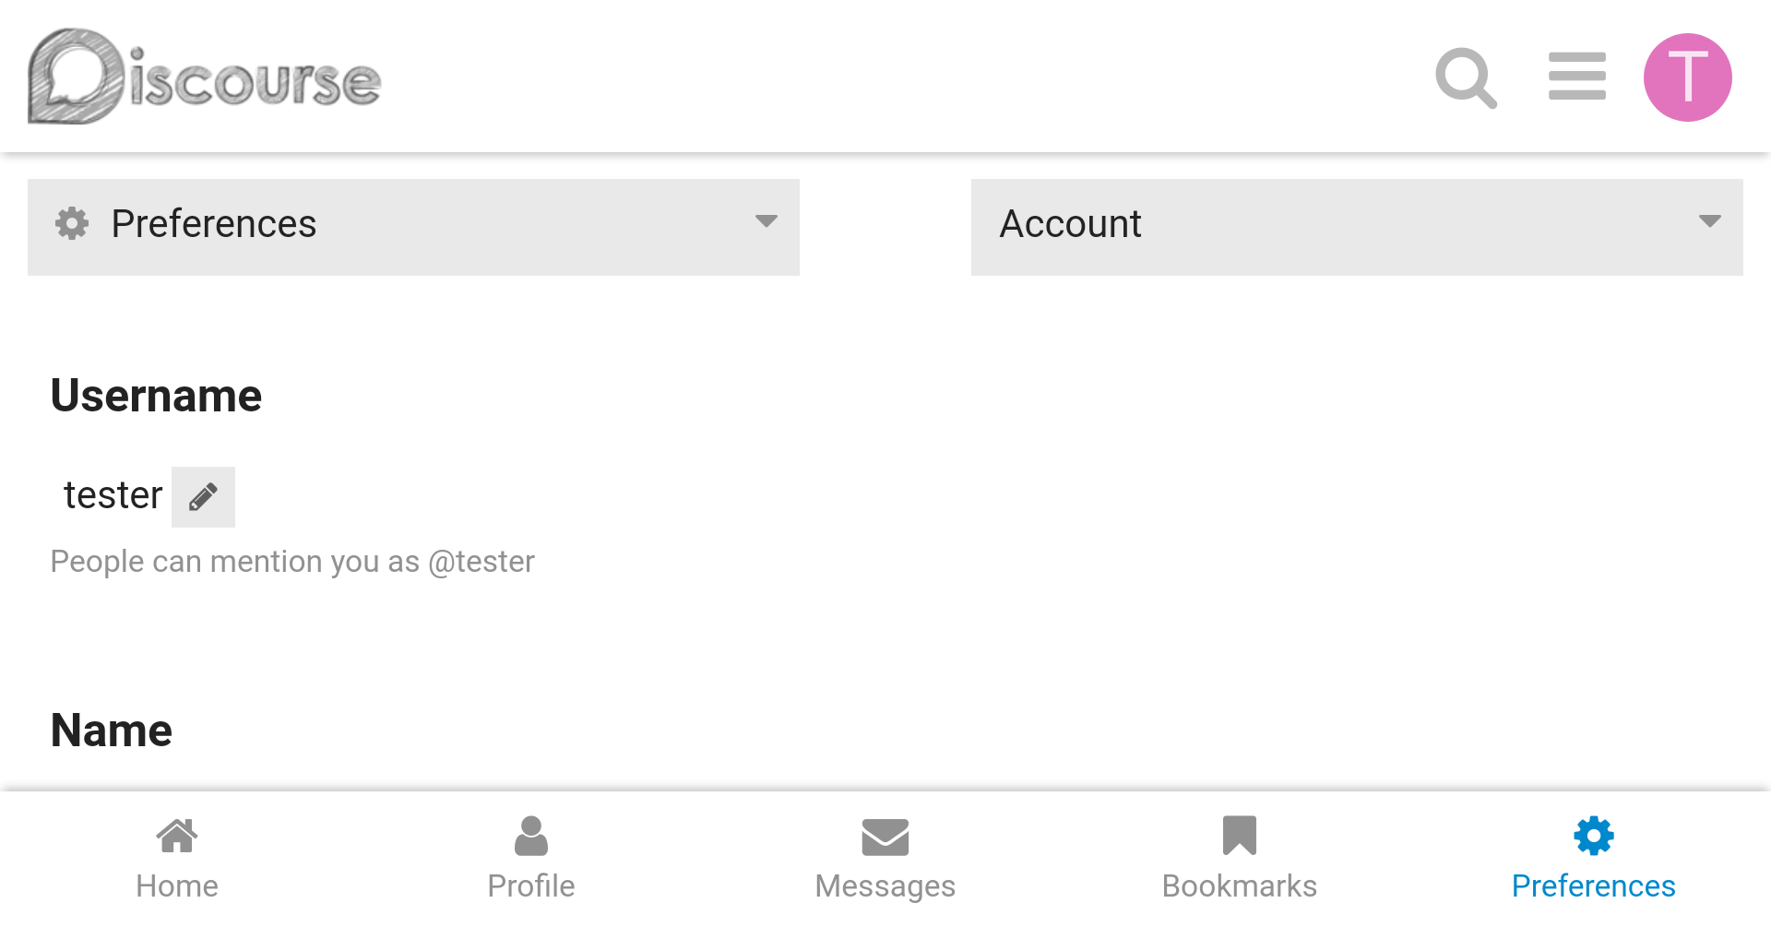Click the "People can mention you" hint
The image size is (1771, 927).
click(292, 562)
